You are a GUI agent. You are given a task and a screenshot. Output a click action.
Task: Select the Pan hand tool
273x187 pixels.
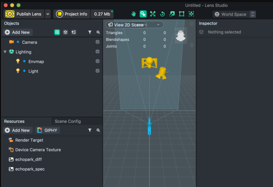click(x=134, y=14)
